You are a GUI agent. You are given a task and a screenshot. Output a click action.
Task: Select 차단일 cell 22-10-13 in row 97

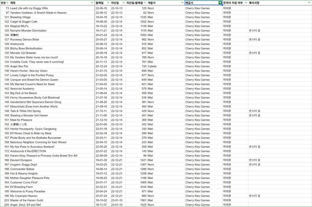tap(117, 12)
